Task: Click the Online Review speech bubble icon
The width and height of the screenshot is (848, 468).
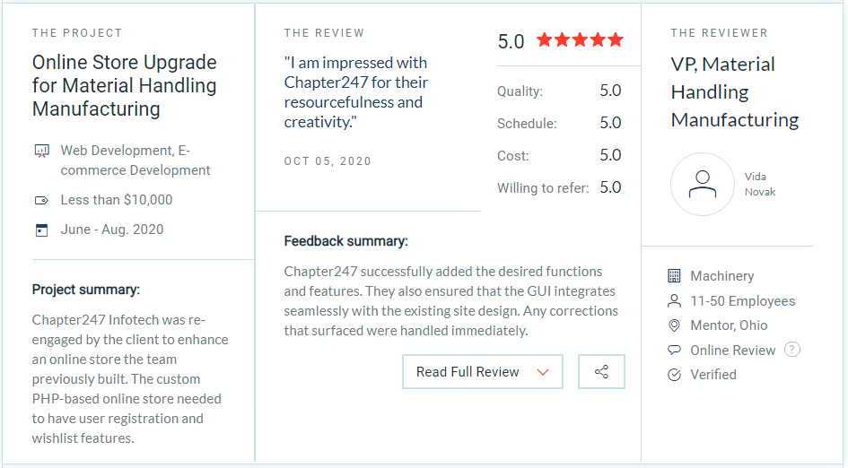Action: pos(675,351)
